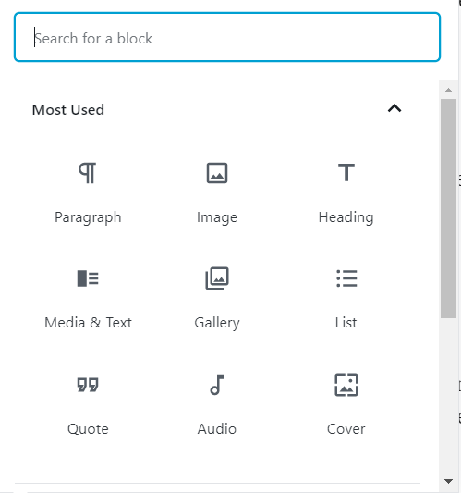This screenshot has width=461, height=493.
Task: Click the Most Used section heading
Action: tap(68, 110)
